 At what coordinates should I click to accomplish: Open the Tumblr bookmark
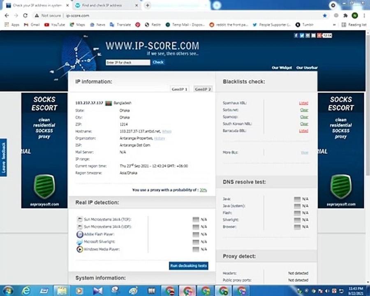pos(305,25)
